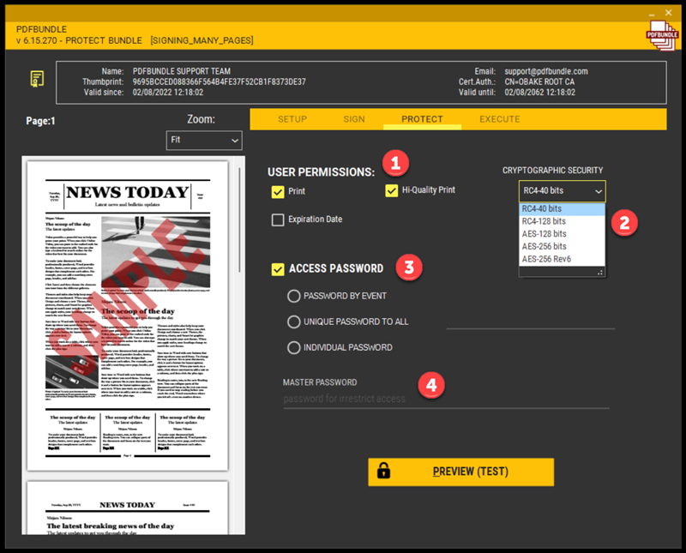Screen dimensions: 686x553
Task: Choose the Individual Password option
Action: [x=293, y=348]
